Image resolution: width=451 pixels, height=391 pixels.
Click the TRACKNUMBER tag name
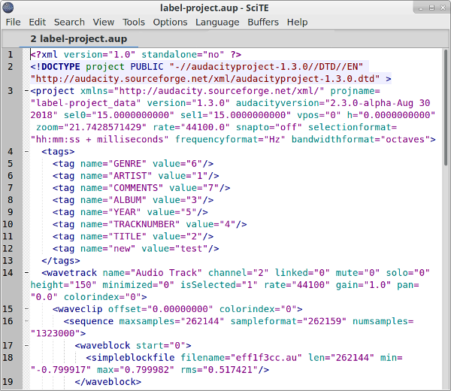(x=144, y=224)
